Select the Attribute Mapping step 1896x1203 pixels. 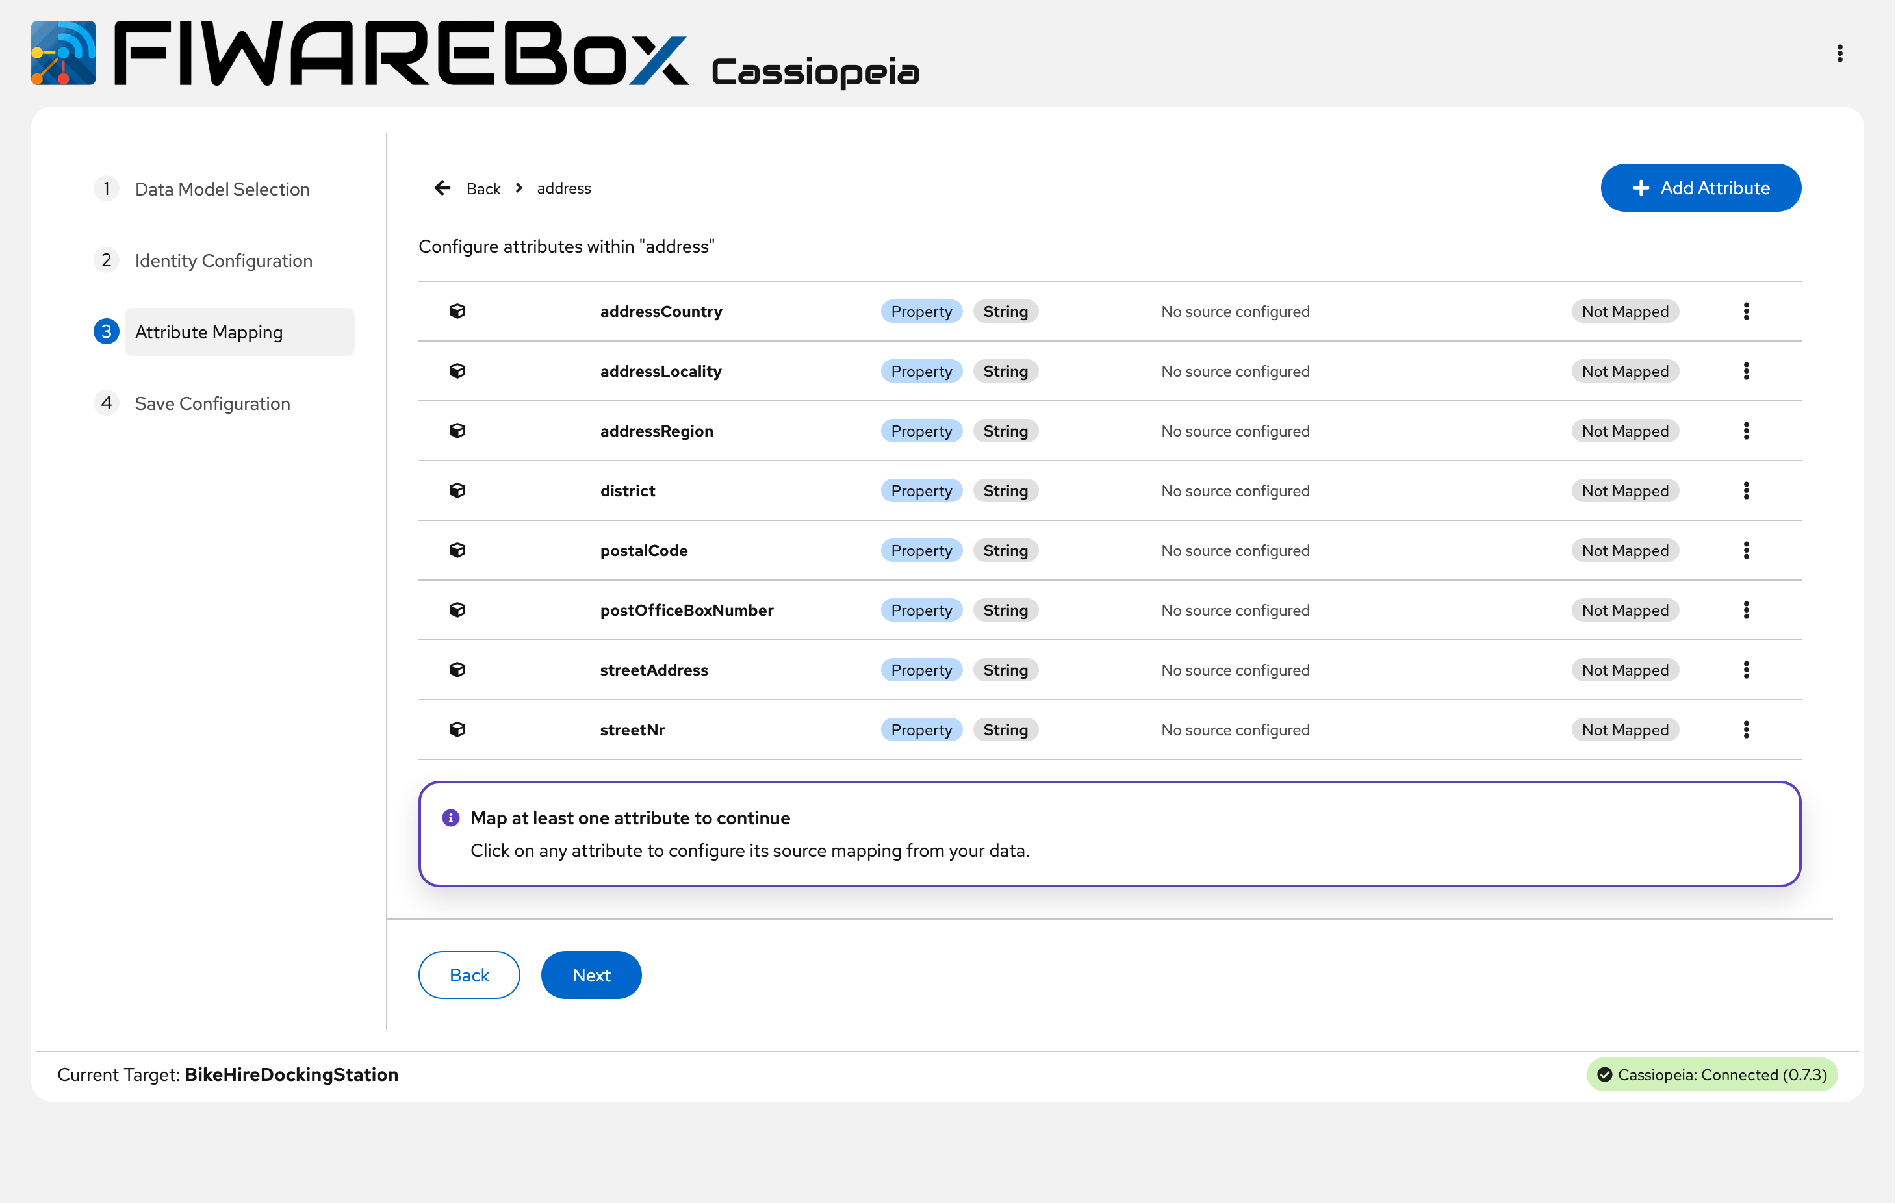239,331
